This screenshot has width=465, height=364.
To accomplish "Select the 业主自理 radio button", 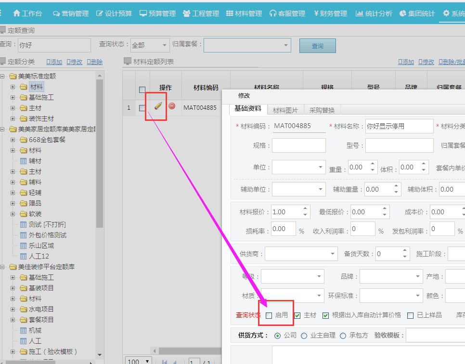I will point(304,335).
